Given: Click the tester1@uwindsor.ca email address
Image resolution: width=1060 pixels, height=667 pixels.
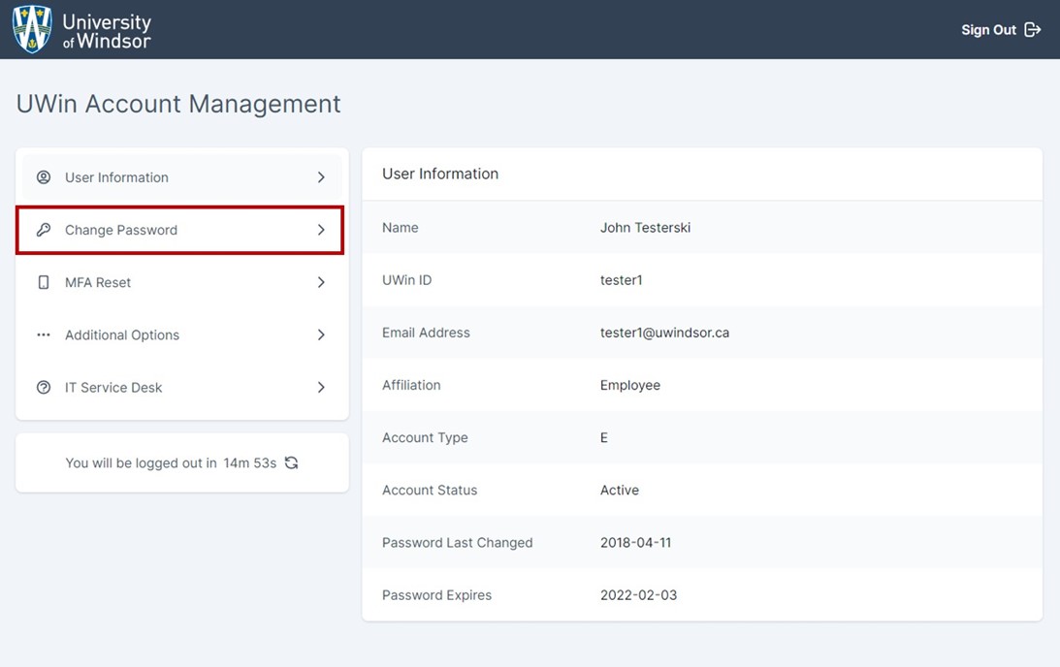Looking at the screenshot, I should (662, 333).
